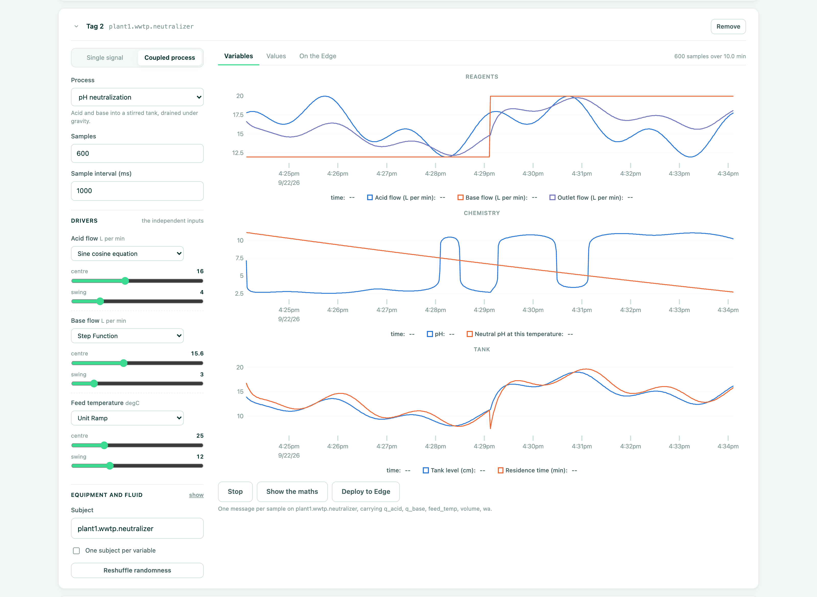Click the '600 samples over 10.0 min' text

710,56
